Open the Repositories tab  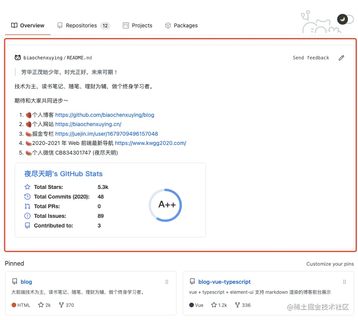tap(83, 25)
